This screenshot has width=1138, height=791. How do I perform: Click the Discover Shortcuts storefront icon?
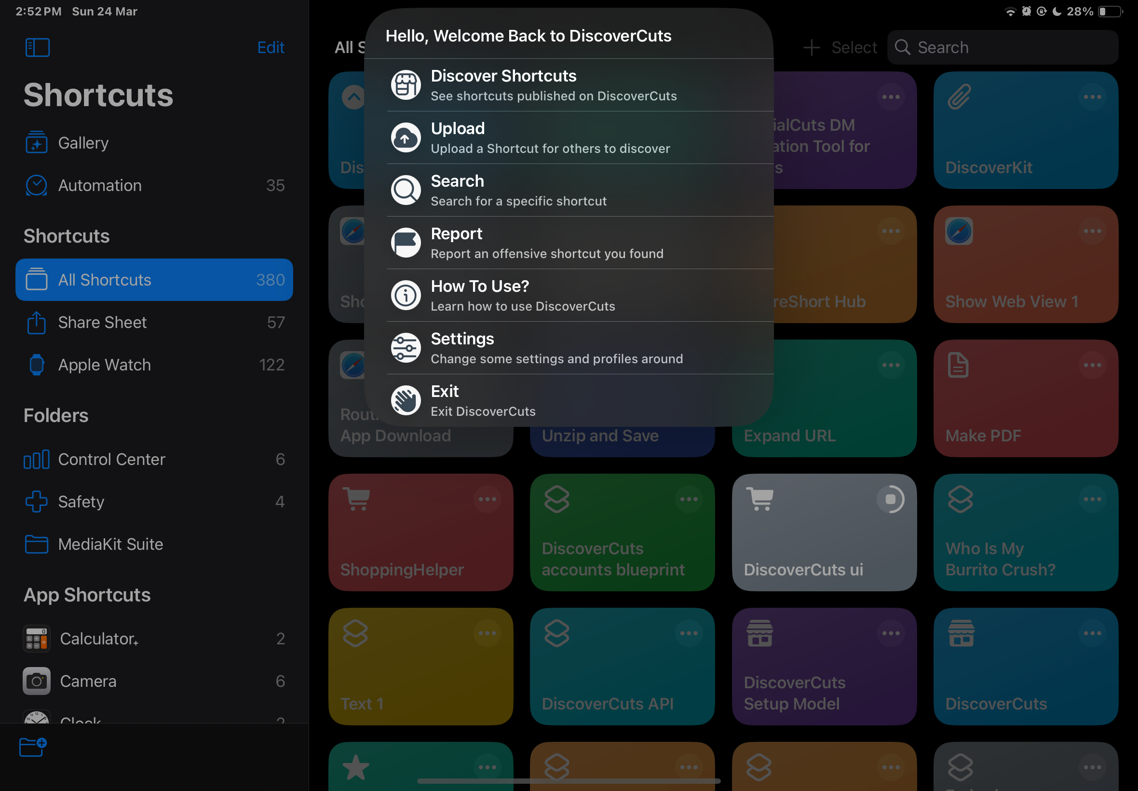(406, 85)
